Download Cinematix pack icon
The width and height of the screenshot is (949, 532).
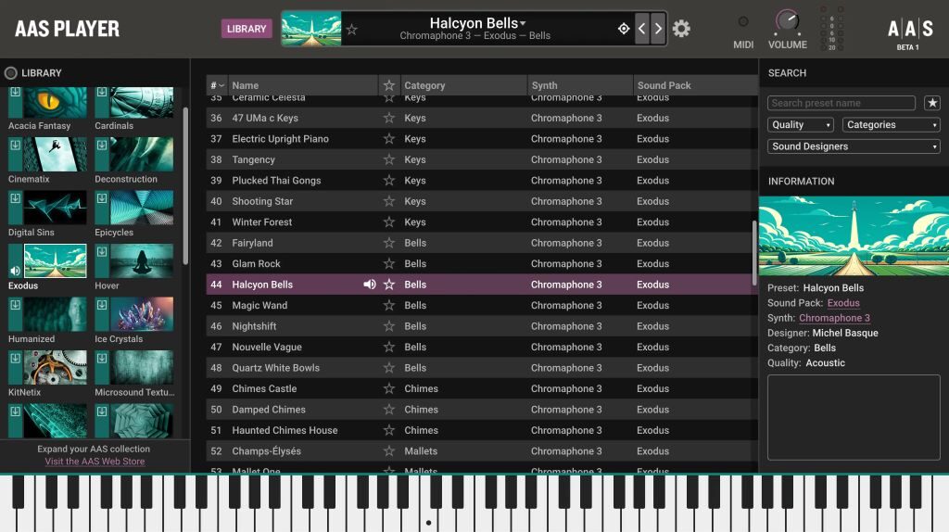coord(15,146)
